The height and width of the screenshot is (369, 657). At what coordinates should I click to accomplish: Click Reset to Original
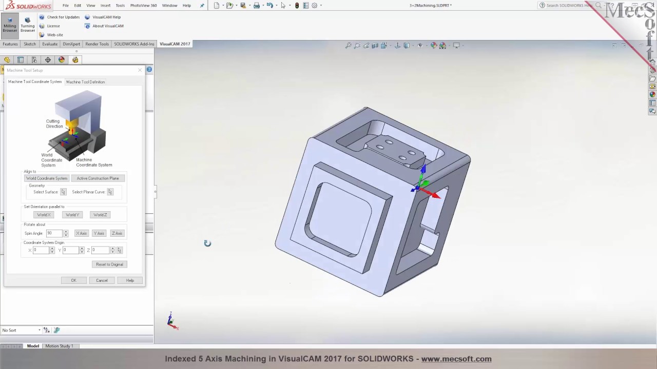109,264
